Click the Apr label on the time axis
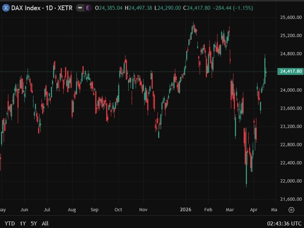The height and width of the screenshot is (228, 304). (x=254, y=210)
